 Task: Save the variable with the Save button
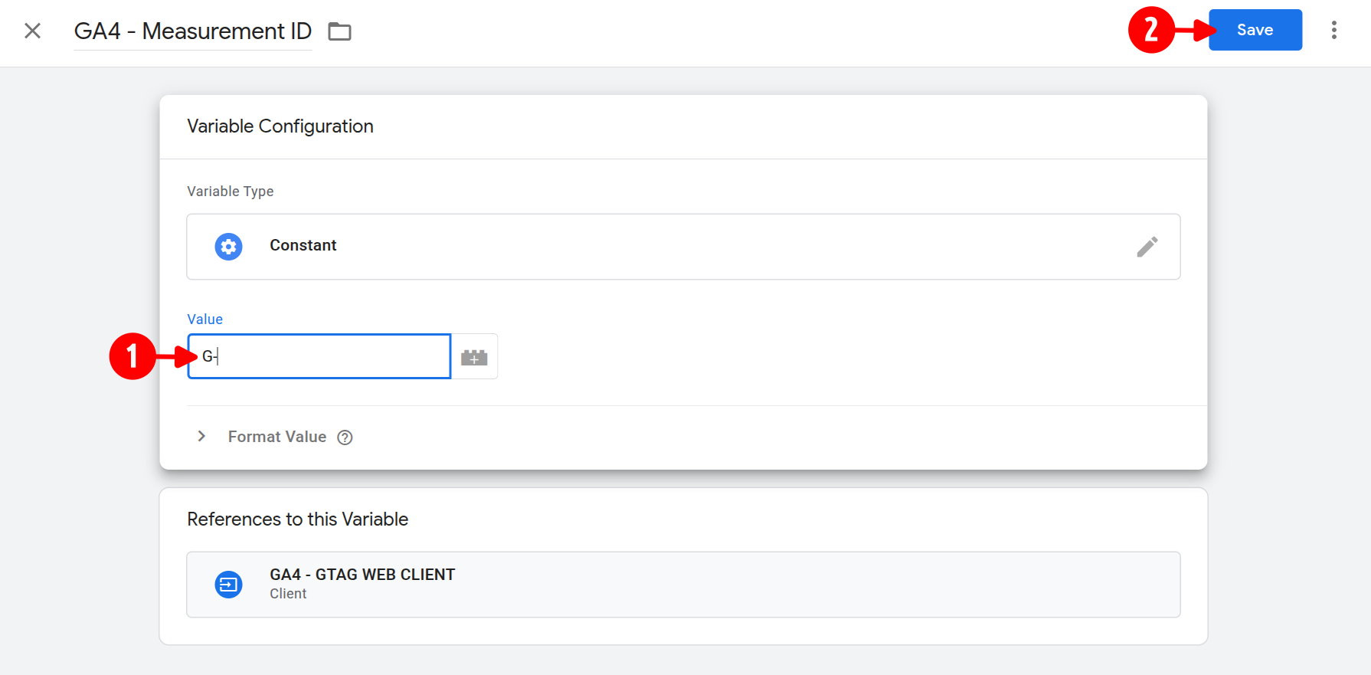coord(1255,30)
